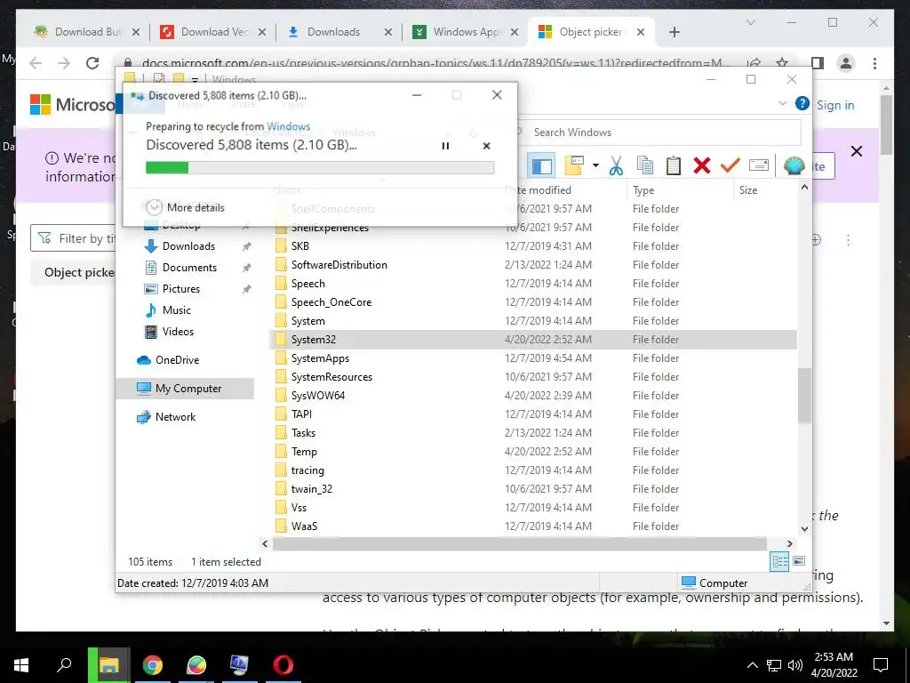Switch to details view icon
Viewport: 910px width, 683px height.
(x=779, y=561)
